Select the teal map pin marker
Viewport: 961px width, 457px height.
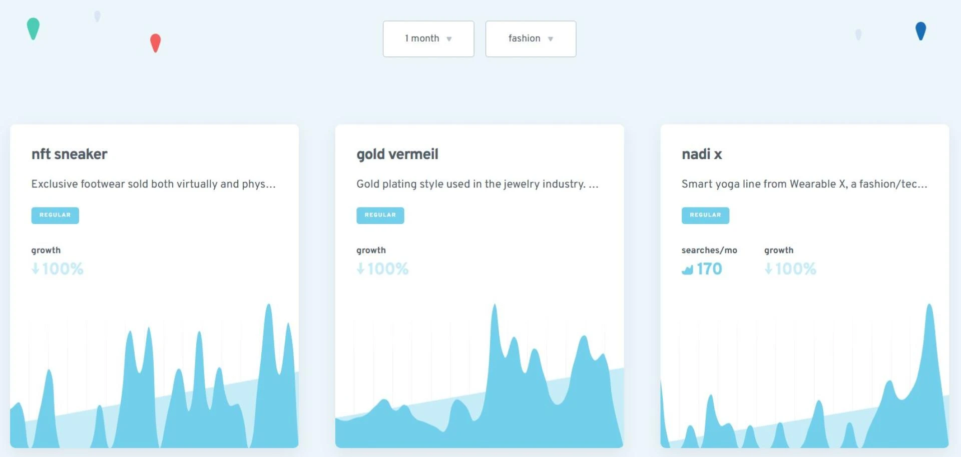[33, 28]
